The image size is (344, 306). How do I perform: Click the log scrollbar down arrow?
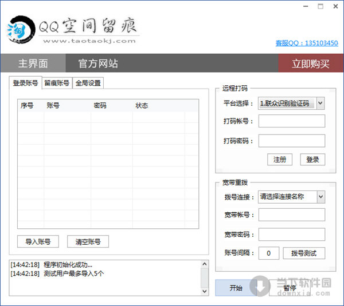(x=205, y=291)
